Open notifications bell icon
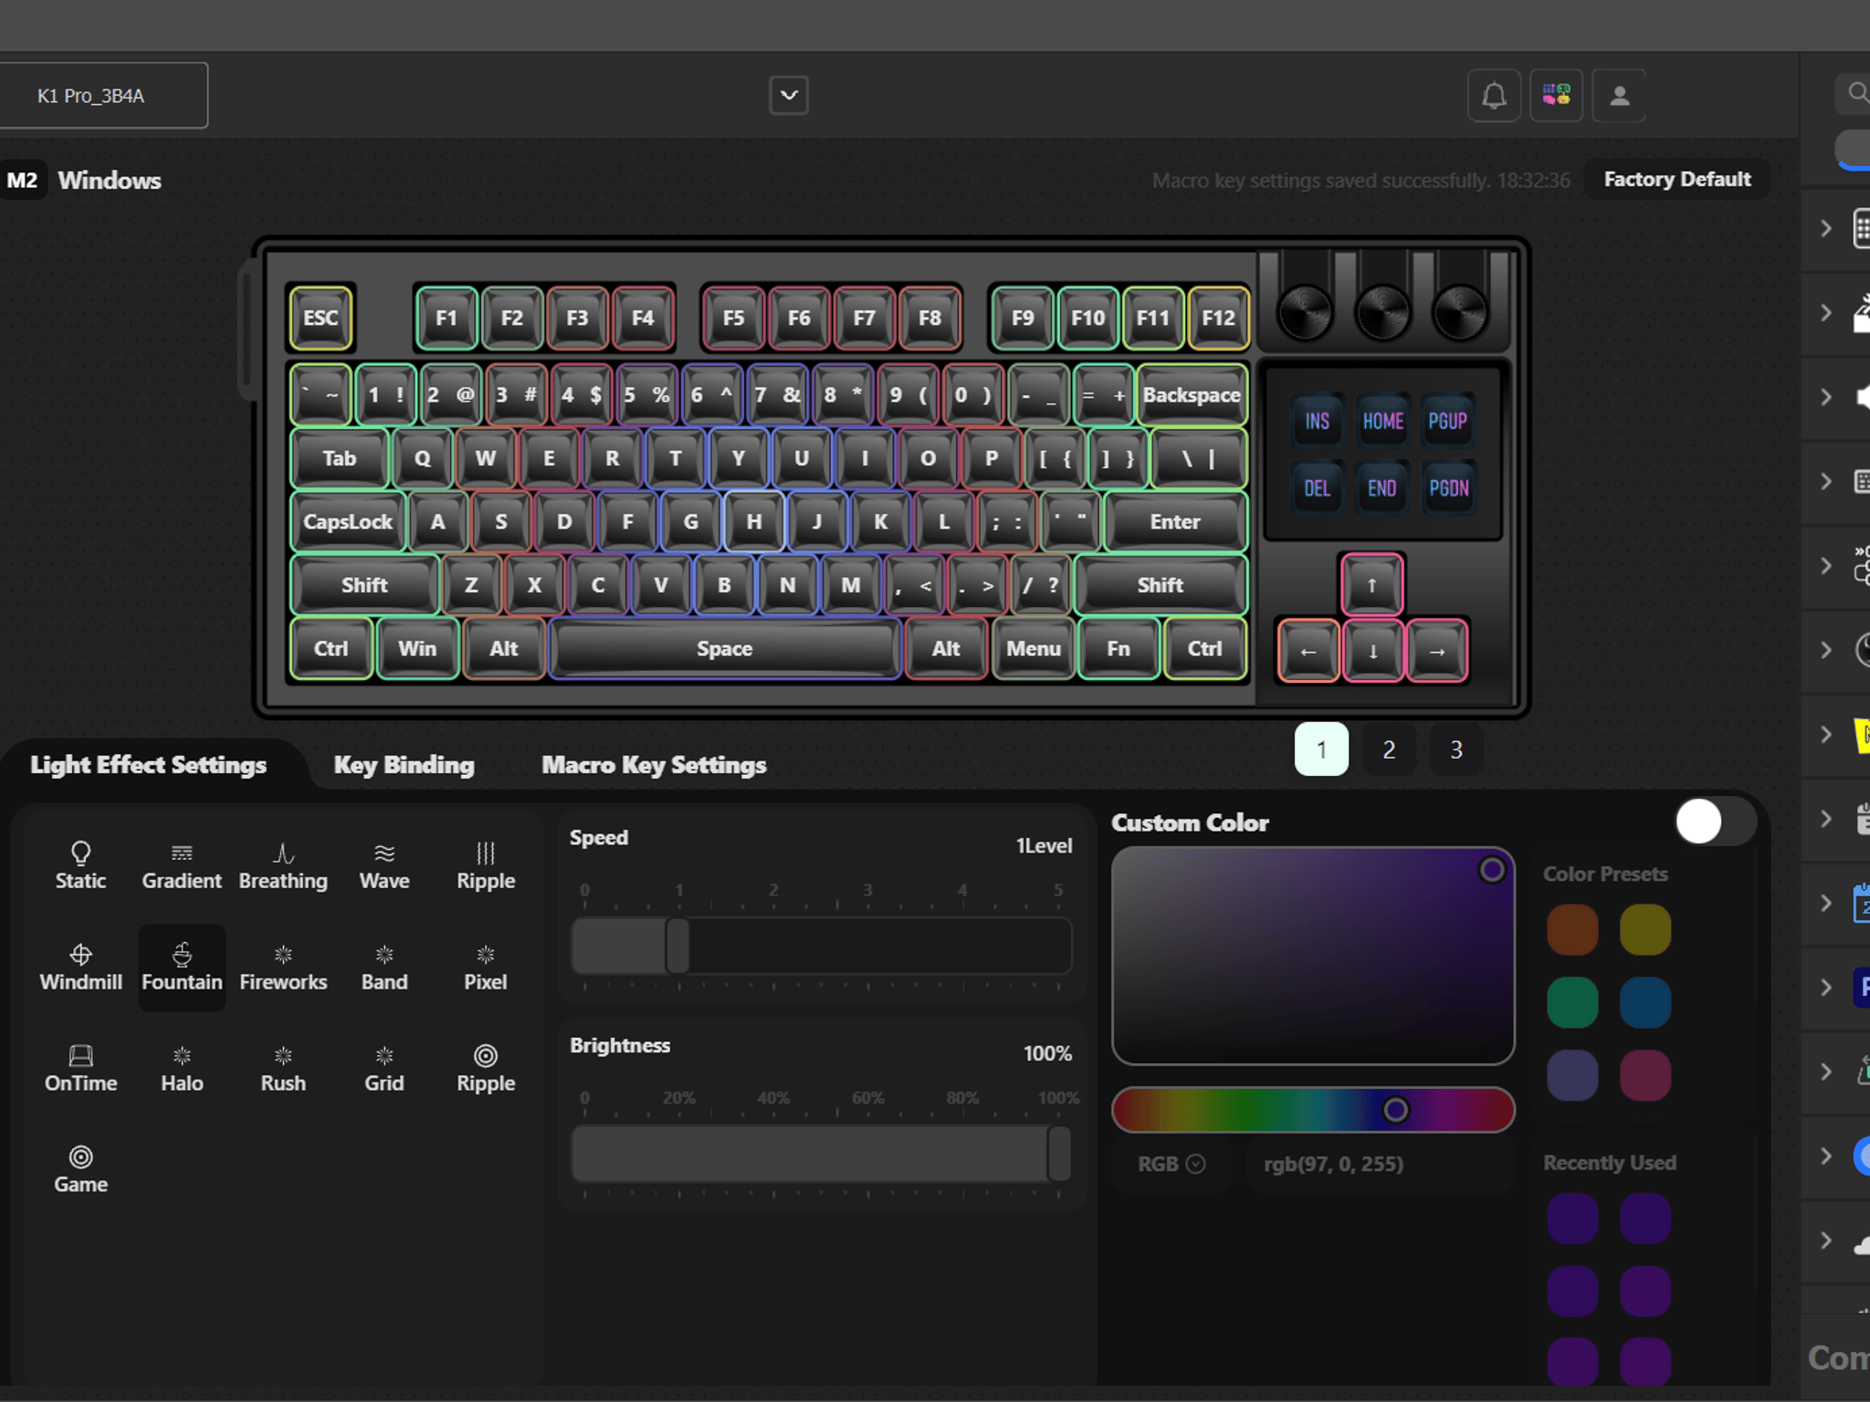 click(x=1494, y=95)
